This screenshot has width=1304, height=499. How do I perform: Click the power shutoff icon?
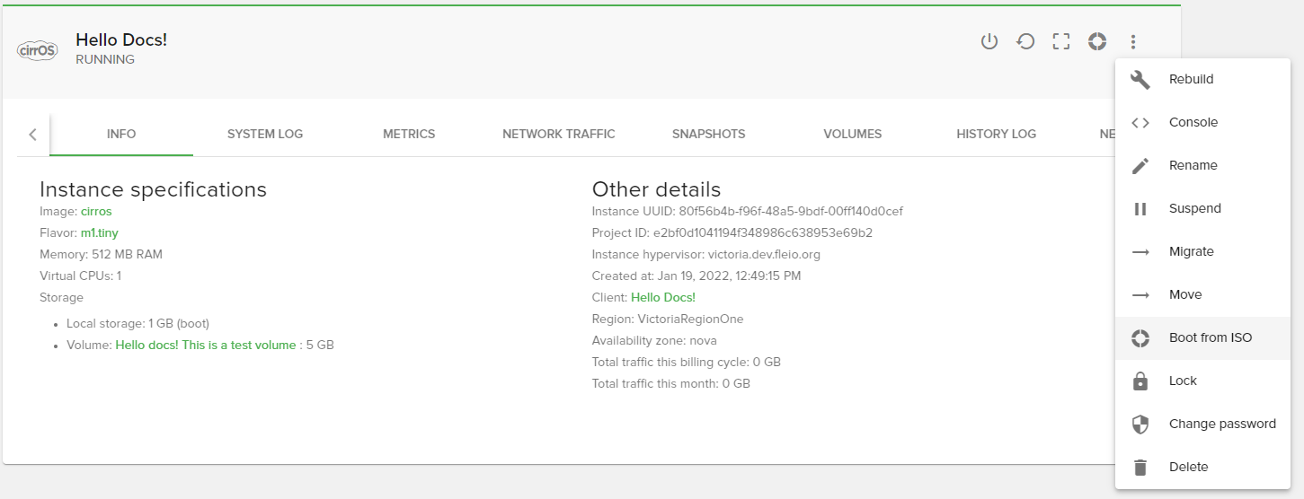[989, 41]
